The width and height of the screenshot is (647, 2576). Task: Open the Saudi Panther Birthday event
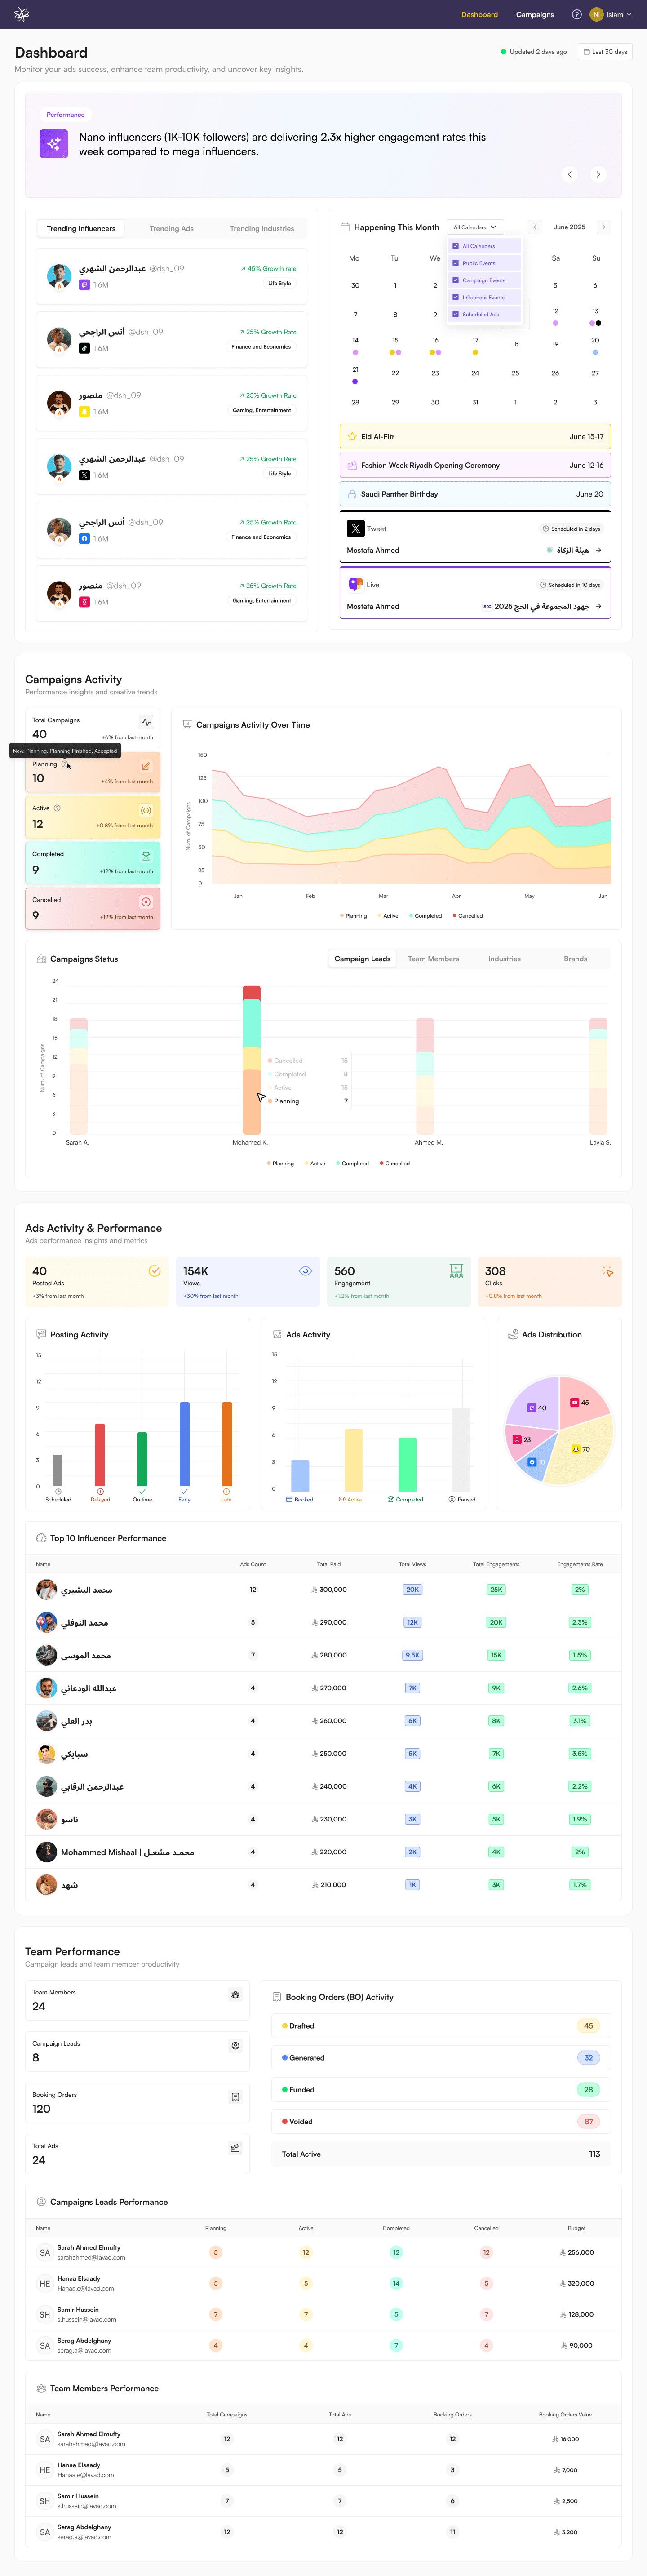tap(475, 494)
